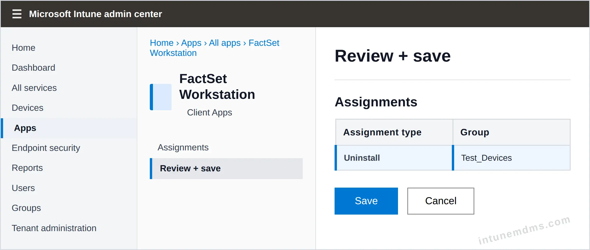Click the Cancel button

(x=441, y=201)
